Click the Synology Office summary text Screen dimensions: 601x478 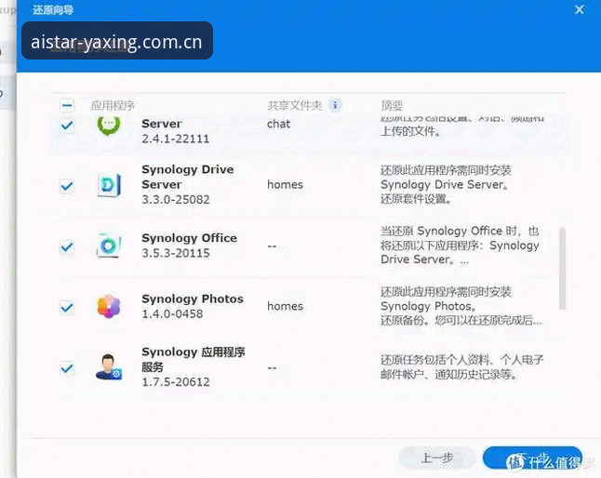coord(460,246)
